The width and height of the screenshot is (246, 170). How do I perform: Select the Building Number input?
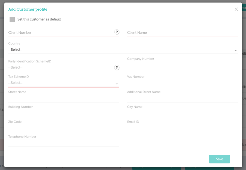(63, 114)
